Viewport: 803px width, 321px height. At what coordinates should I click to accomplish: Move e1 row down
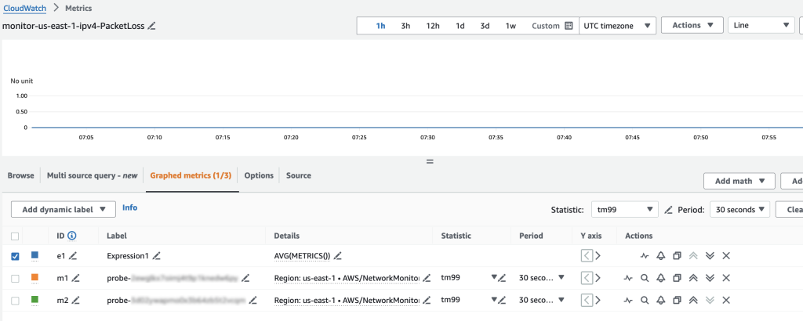[709, 255]
